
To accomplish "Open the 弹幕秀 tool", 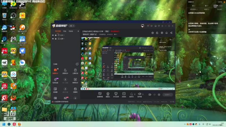I will point(75,90).
